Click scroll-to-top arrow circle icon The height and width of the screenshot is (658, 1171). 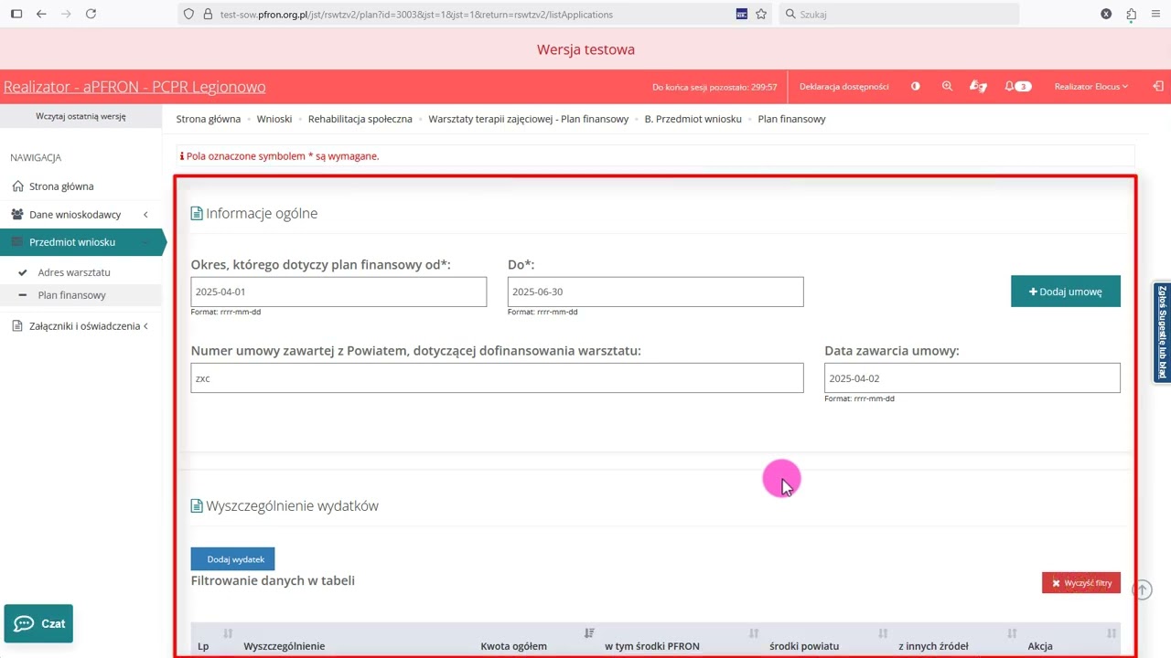(x=1142, y=590)
